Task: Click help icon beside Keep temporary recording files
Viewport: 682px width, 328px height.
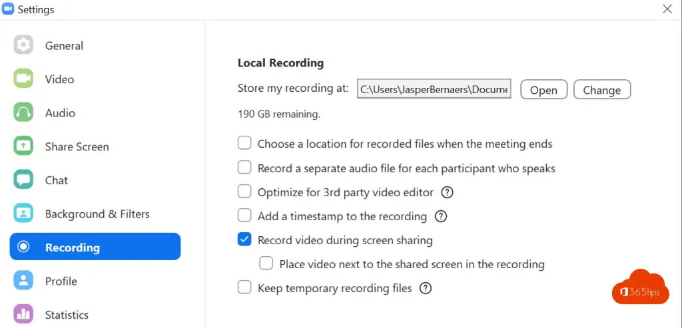Action: point(426,288)
